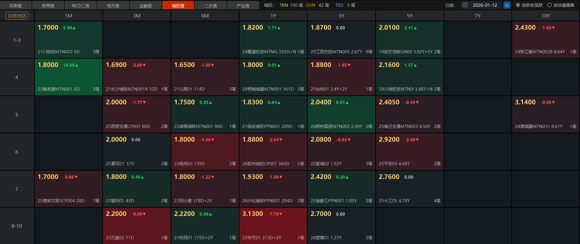
Task: Open the 25渝豪江PPN001 1.85Y cell
Action: tap(341, 189)
